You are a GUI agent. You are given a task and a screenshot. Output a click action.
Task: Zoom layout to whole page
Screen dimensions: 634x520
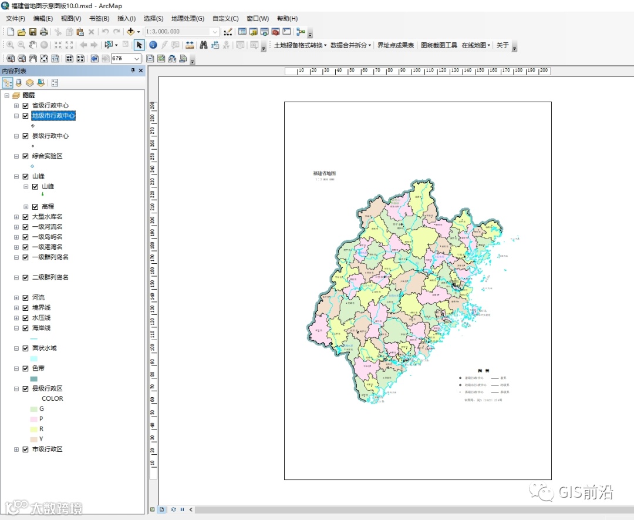(x=44, y=59)
